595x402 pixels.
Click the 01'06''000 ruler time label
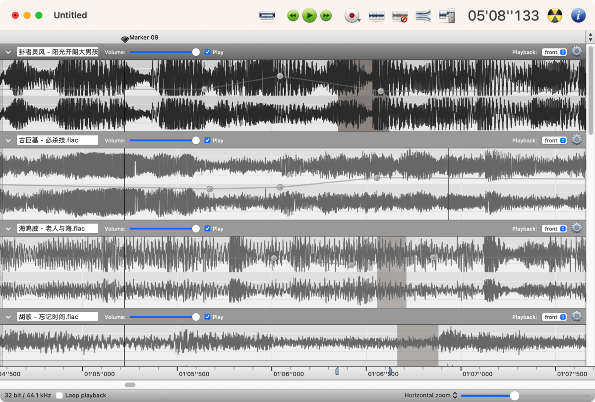[289, 374]
